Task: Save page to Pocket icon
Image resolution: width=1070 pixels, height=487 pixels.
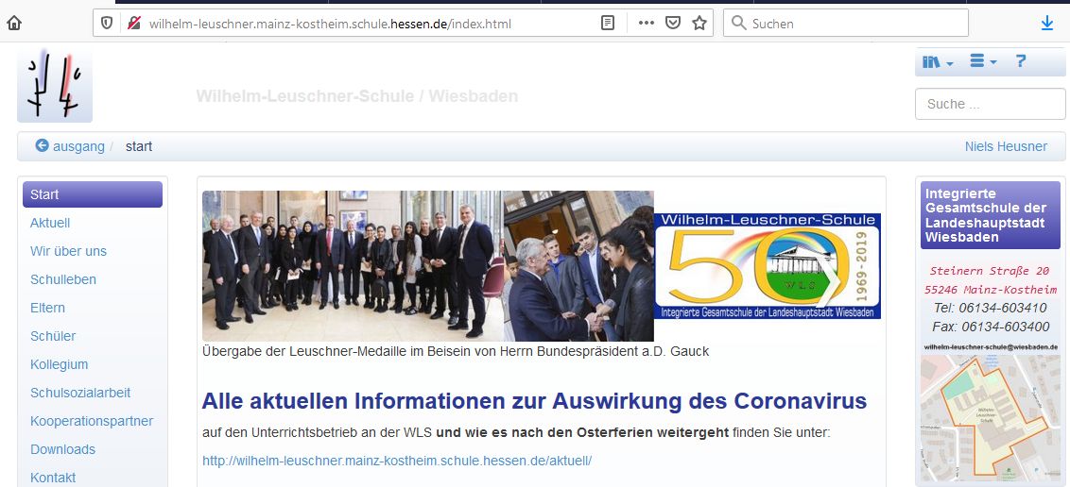Action: tap(673, 24)
